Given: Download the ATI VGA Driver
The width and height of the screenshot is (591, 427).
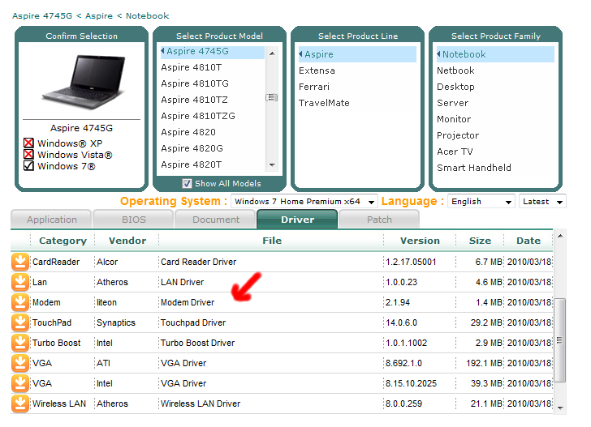Looking at the screenshot, I should (20, 364).
